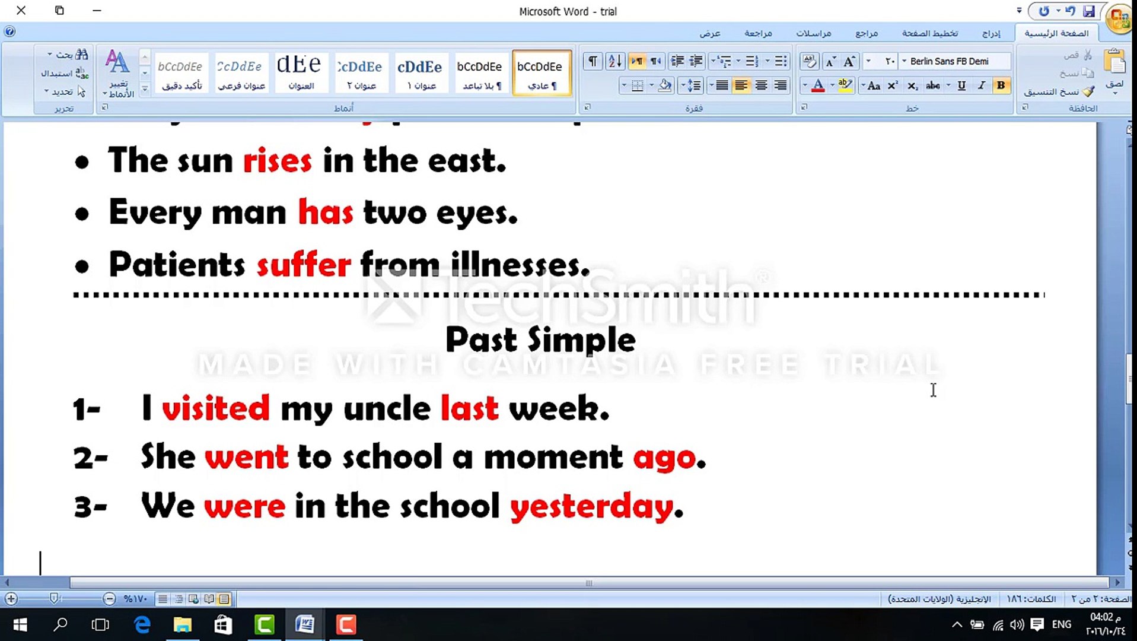Click the Cut scissors button
Viewport: 1137px width, 641px height.
point(1078,55)
